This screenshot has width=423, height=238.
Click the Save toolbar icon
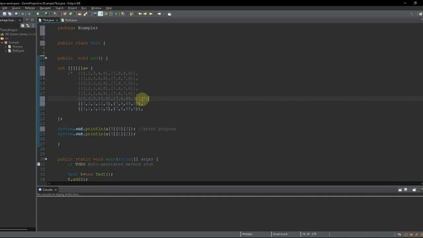point(5,14)
